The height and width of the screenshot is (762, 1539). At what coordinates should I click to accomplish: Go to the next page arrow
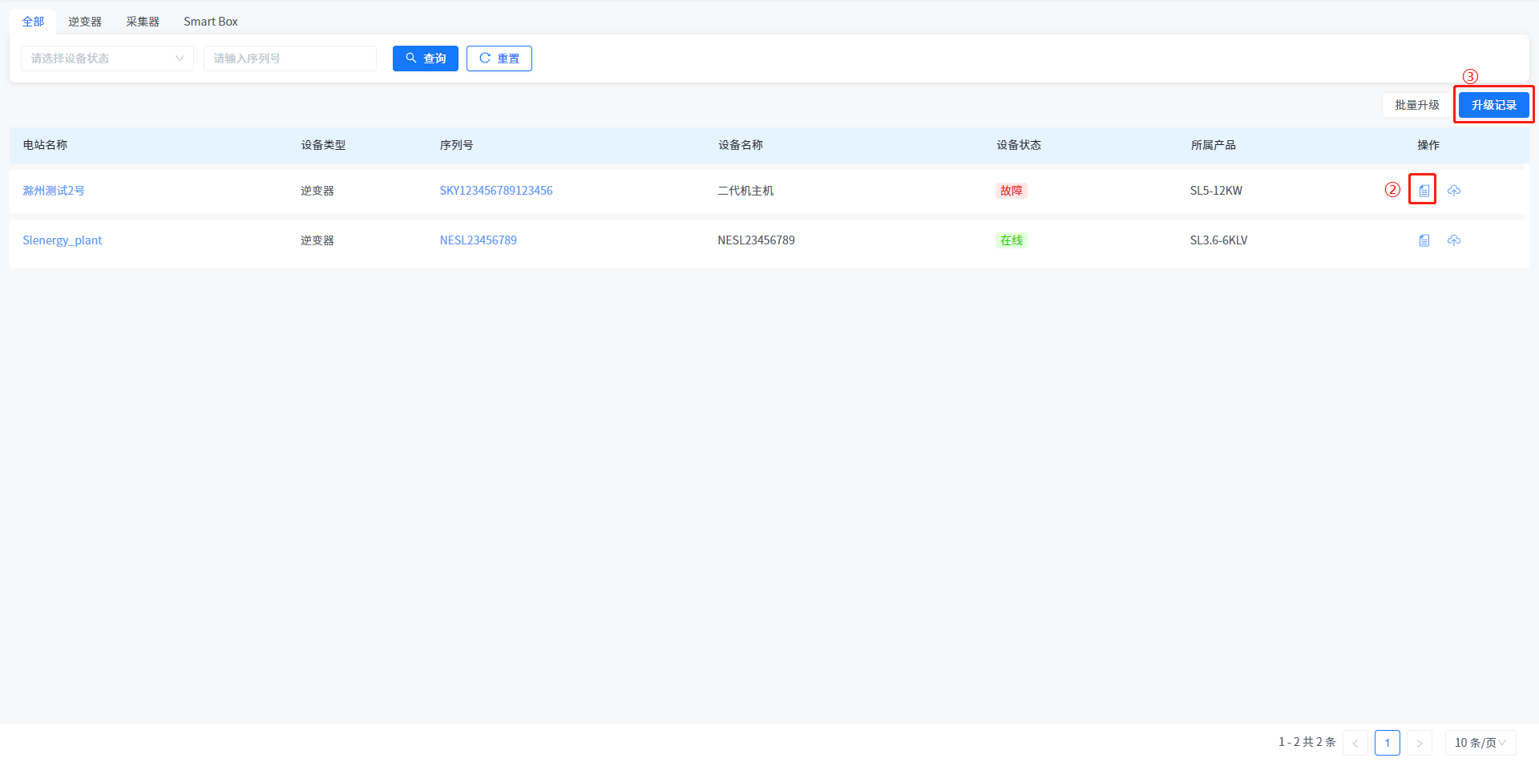[1419, 743]
